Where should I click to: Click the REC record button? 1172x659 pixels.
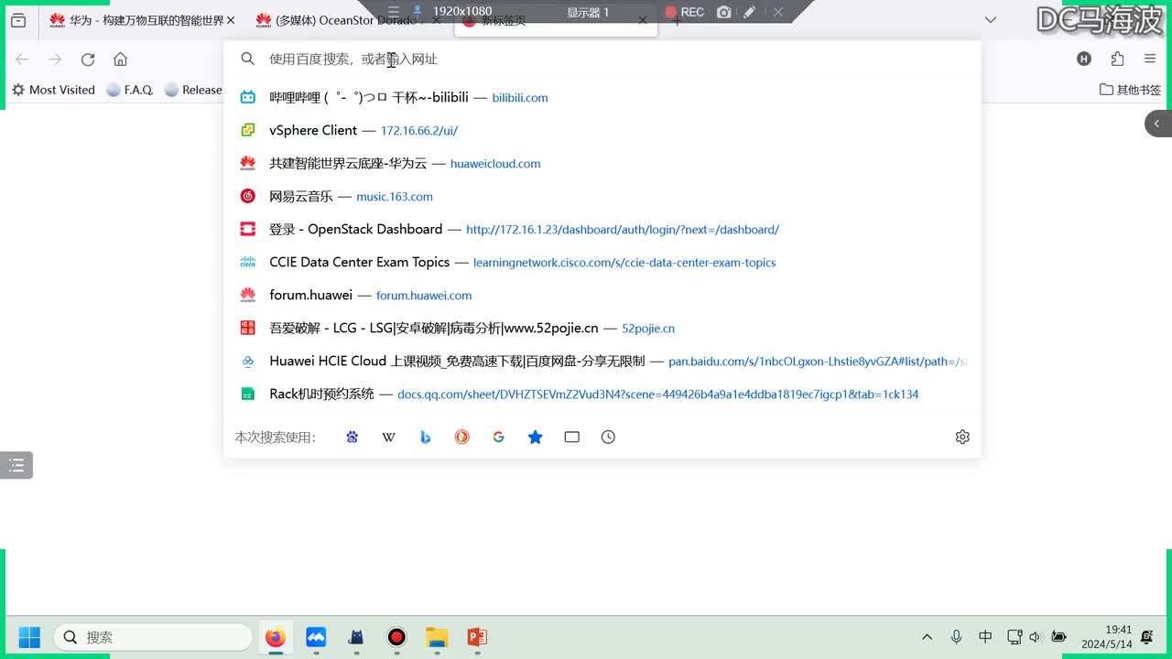(x=684, y=12)
